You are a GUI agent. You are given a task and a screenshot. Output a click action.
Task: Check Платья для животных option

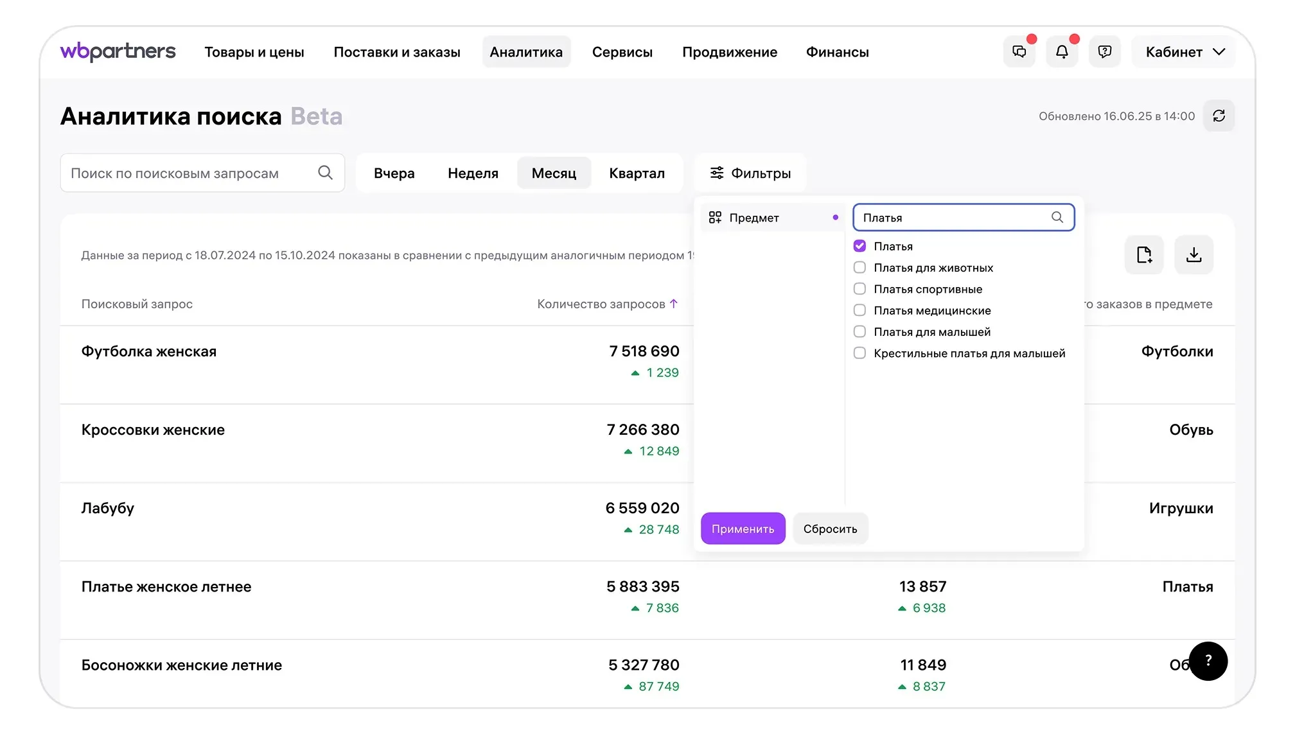tap(859, 268)
